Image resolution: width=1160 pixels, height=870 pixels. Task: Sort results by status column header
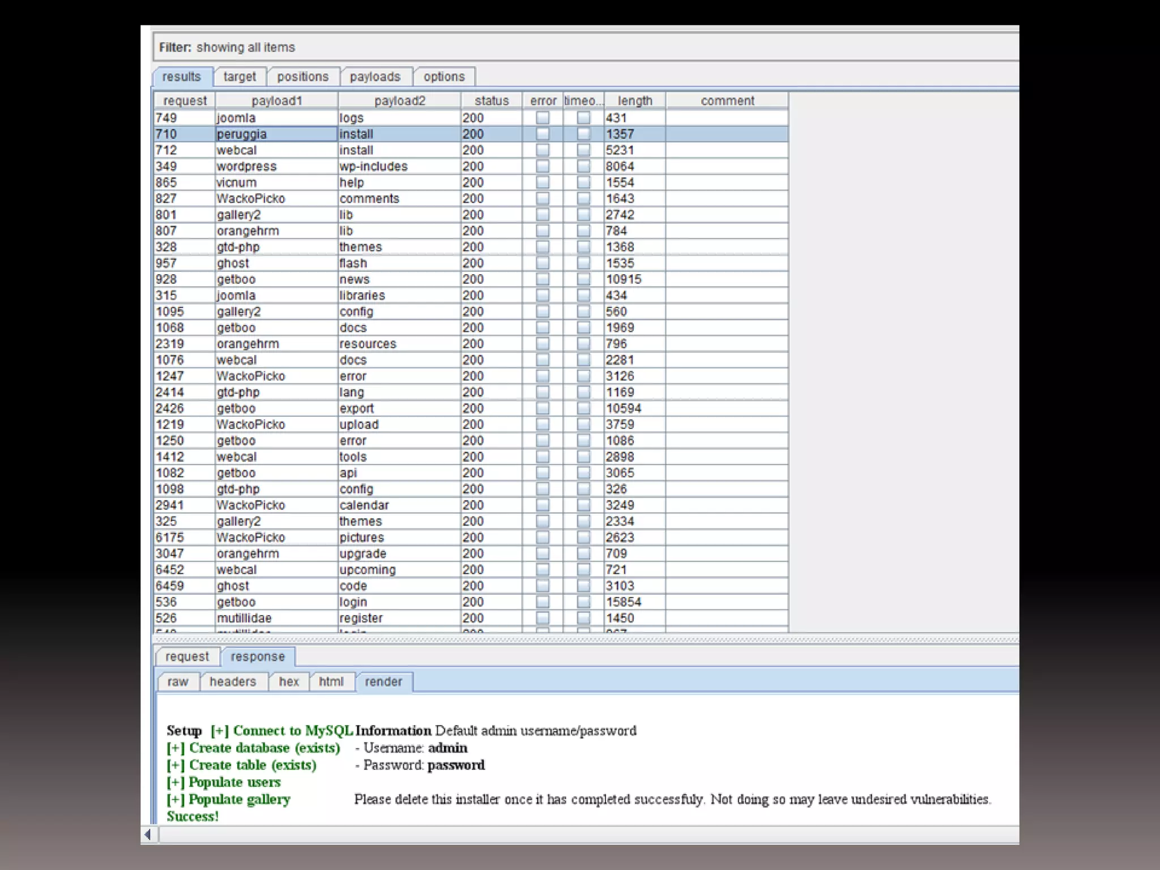pos(491,101)
